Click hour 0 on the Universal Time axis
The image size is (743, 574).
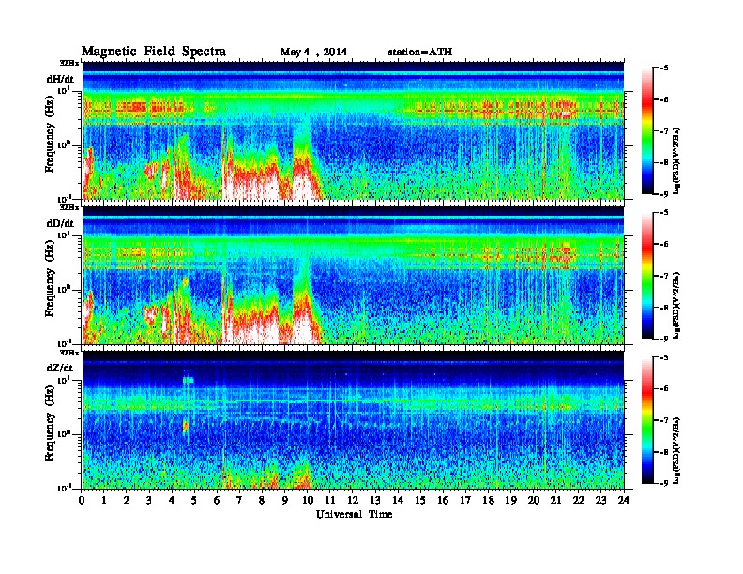[82, 500]
